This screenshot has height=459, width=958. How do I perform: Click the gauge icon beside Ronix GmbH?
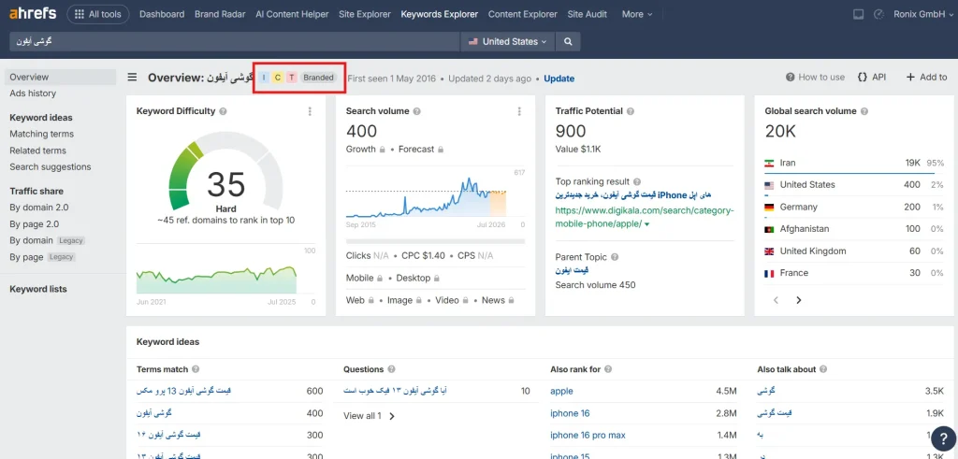click(x=879, y=14)
